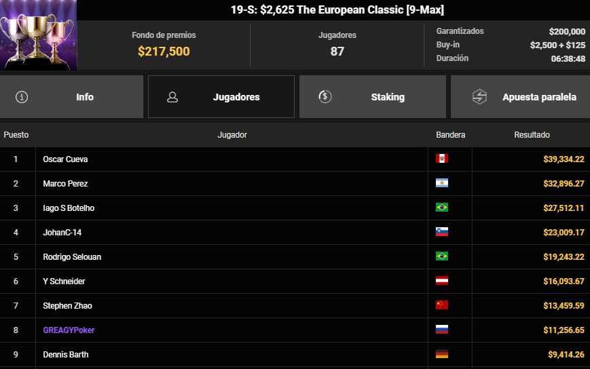Click the trophy tournament thumbnail
Image resolution: width=590 pixels, height=369 pixels.
tap(39, 35)
